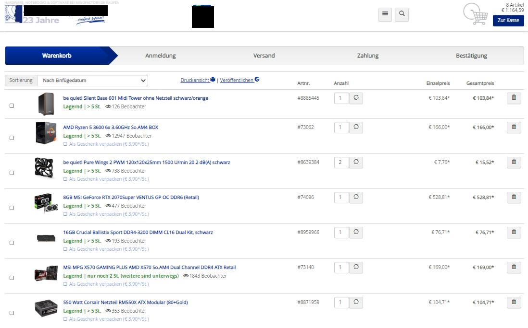Click the Ryzen 5 3600 box thumbnail
Image resolution: width=528 pixels, height=328 pixels.
click(x=46, y=133)
